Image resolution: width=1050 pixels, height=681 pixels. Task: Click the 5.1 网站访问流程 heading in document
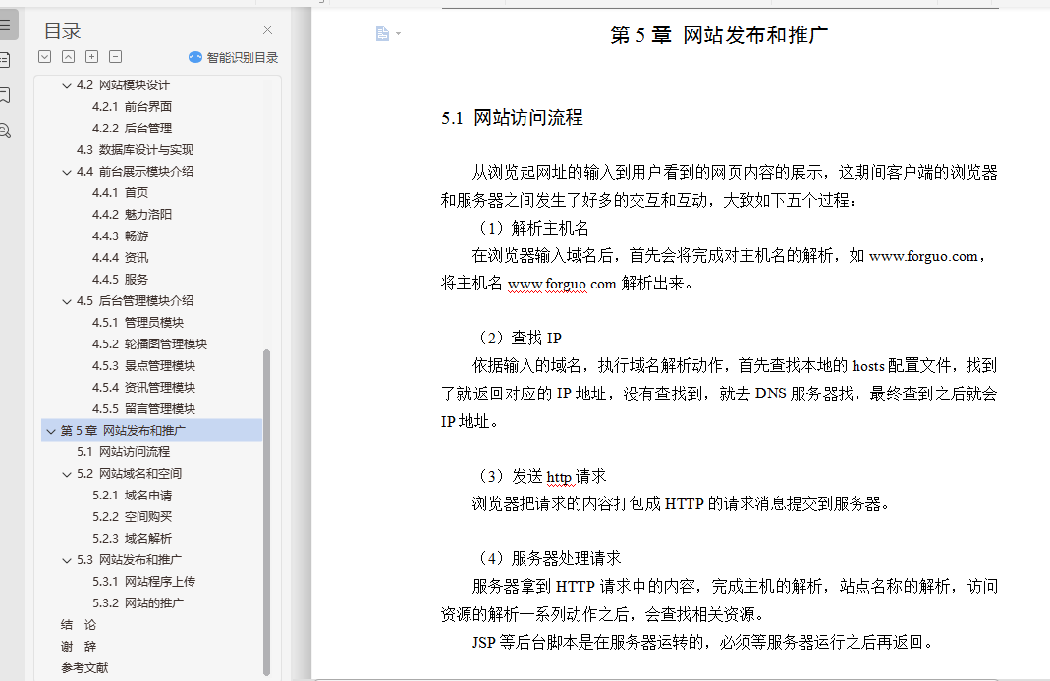click(513, 118)
